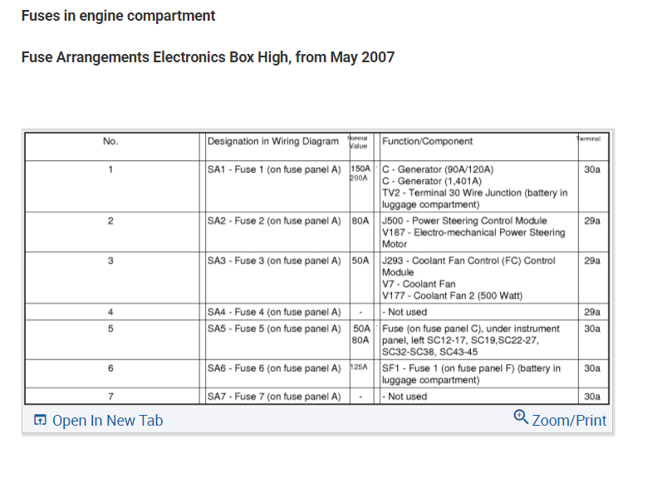Click 'C - Generator (1,401A)' text
Viewport: 657px width, 478px height.
432,181
